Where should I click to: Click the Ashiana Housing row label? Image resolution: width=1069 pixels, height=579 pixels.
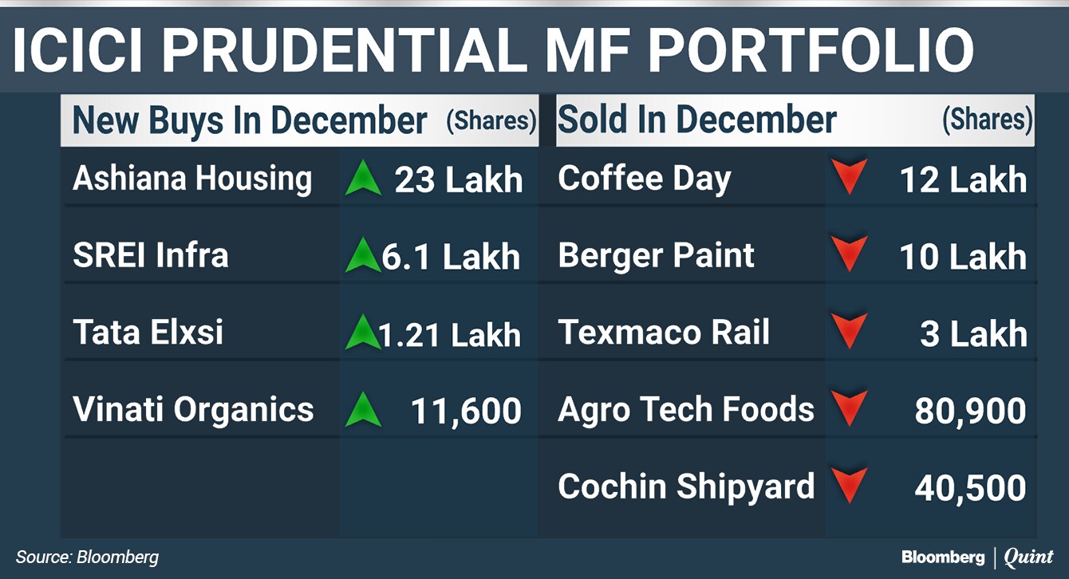tap(192, 179)
